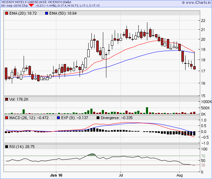Viewport: 212px width, 179px height.
Task: Click the Divergence: -0.335 label
Action: (117, 118)
